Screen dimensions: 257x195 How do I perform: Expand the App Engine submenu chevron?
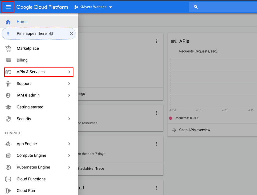[x=69, y=144]
